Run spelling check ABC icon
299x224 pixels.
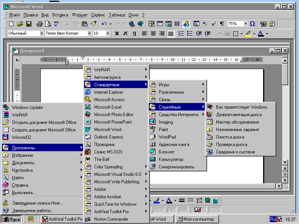(x=57, y=24)
